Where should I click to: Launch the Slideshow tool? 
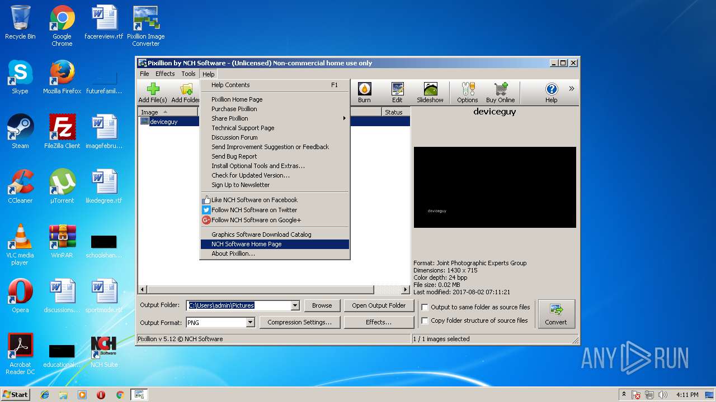[x=430, y=93]
